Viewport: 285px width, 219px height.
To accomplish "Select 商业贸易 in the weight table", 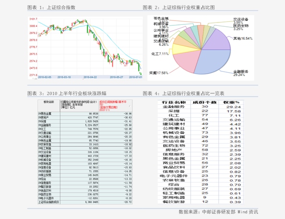I will click(174, 163).
